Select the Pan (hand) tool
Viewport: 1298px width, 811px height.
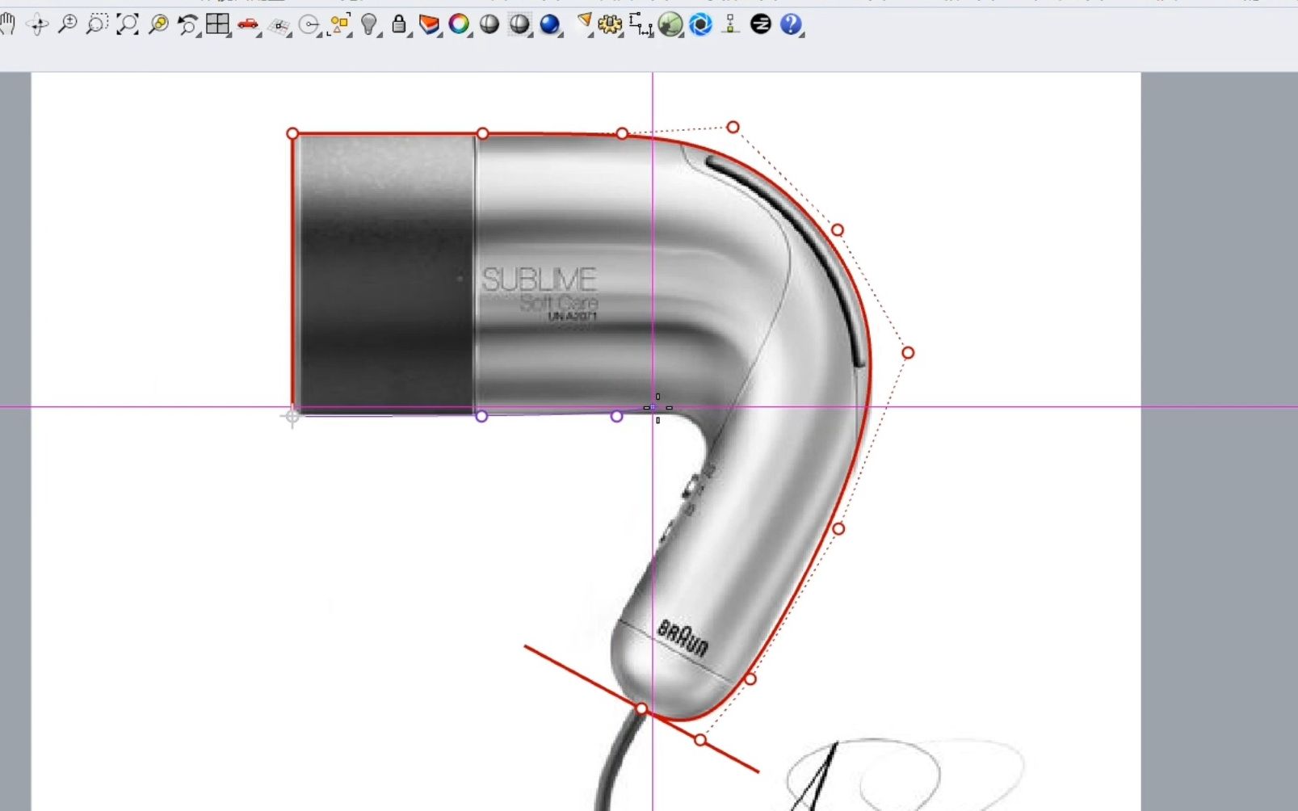[x=8, y=24]
